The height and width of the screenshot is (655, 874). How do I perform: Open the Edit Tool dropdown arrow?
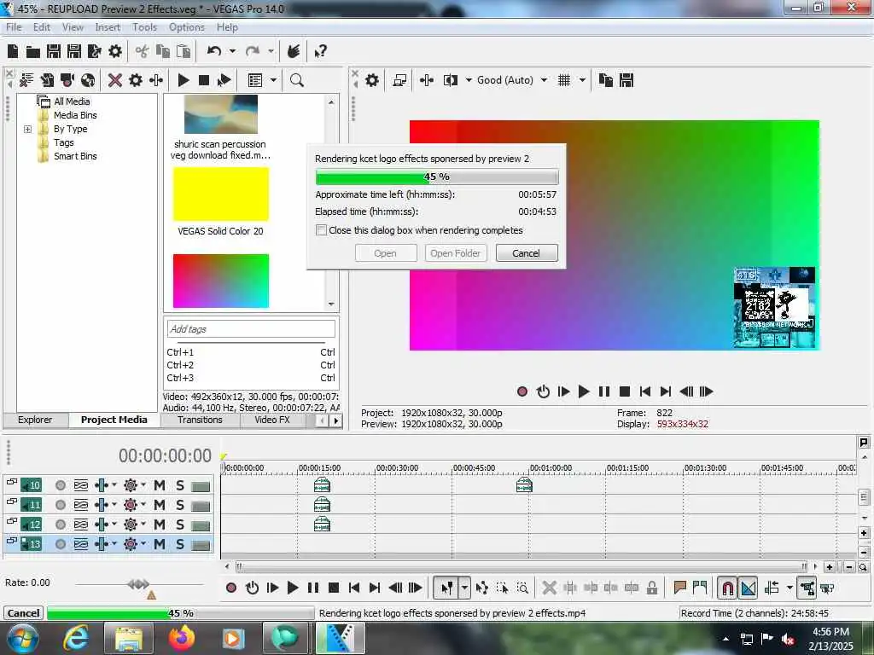click(464, 588)
